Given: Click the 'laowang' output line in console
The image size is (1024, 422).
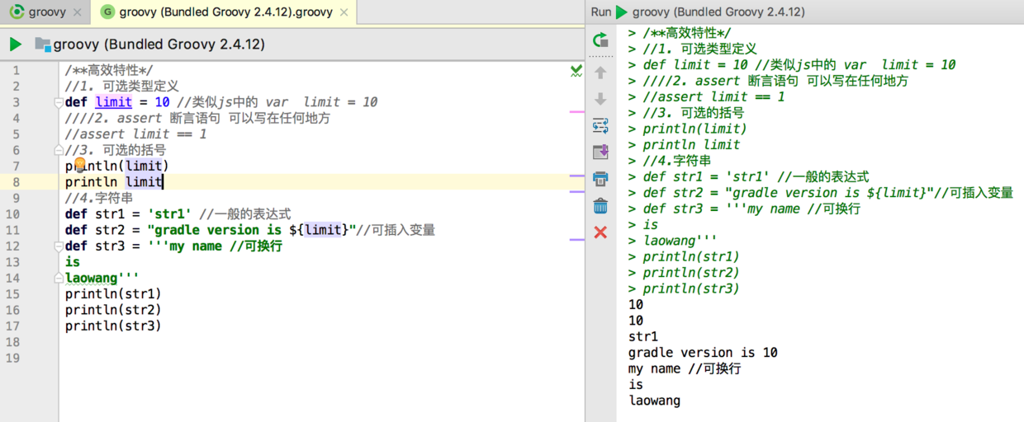Looking at the screenshot, I should 655,401.
